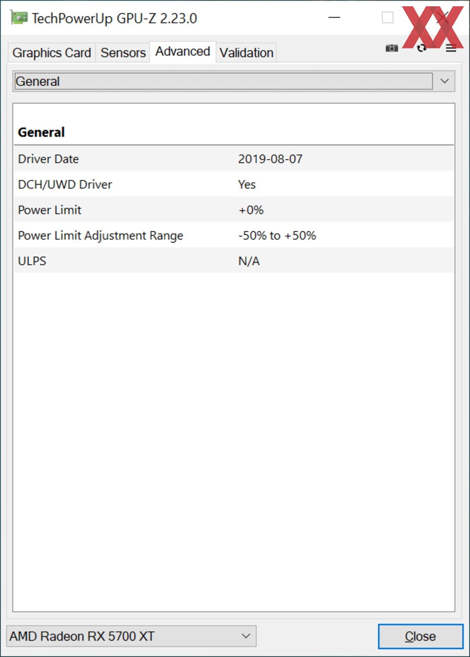The width and height of the screenshot is (470, 657).
Task: Select the ULPS row label
Action: [32, 261]
